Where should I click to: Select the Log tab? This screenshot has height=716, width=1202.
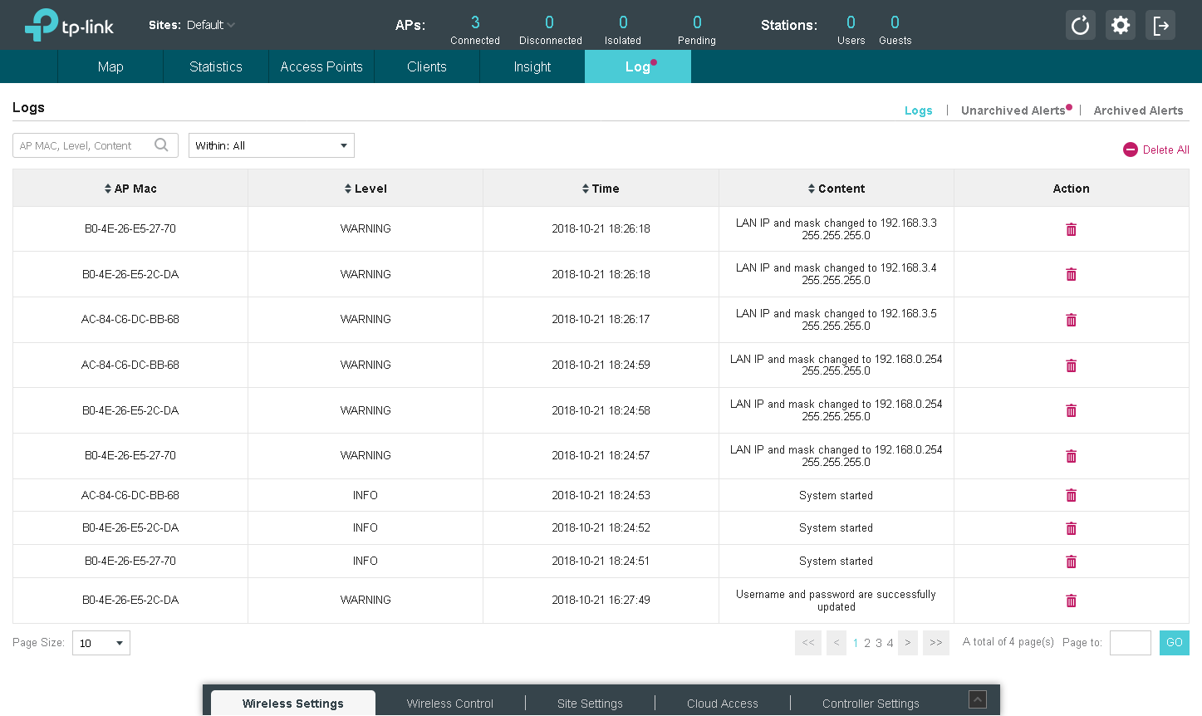pos(638,66)
